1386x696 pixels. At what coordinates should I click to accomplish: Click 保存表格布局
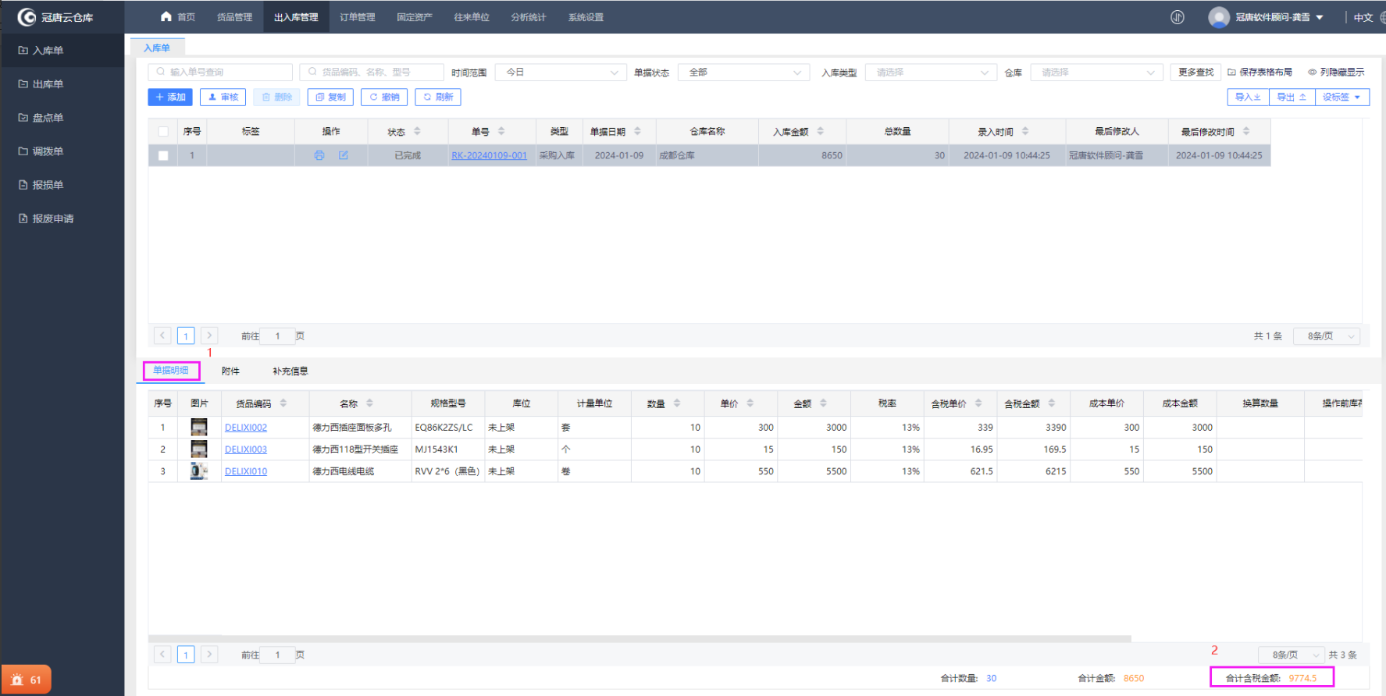pos(1260,73)
